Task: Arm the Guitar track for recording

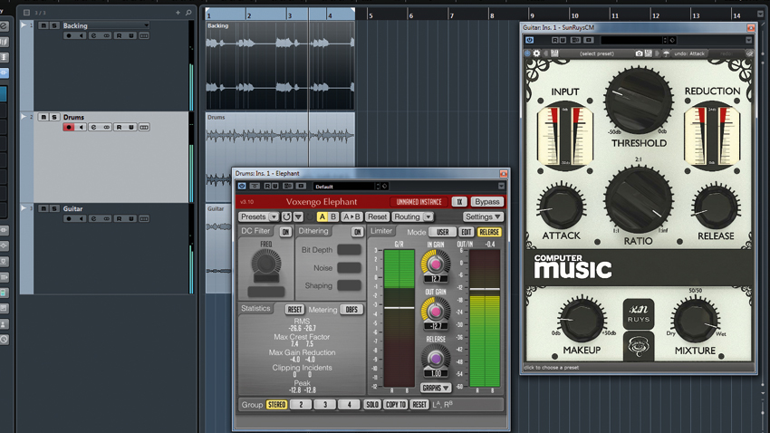Action: pyautogui.click(x=68, y=219)
